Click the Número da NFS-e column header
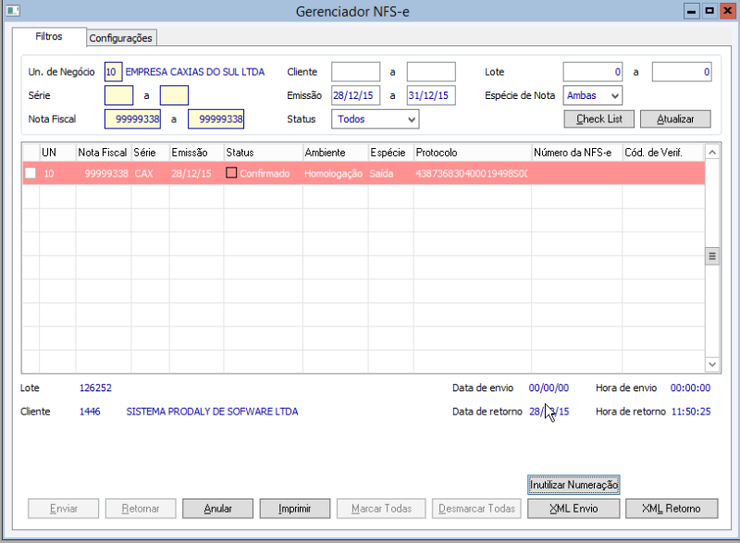Viewport: 740px width, 543px height. (x=576, y=153)
